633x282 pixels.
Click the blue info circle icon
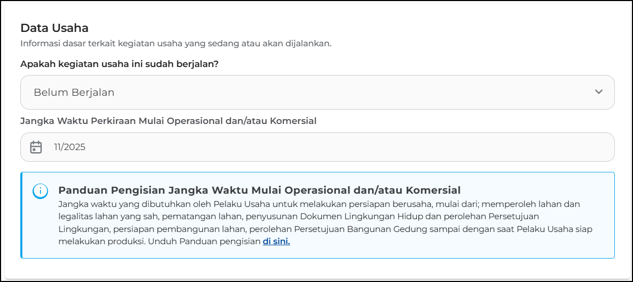pos(40,191)
